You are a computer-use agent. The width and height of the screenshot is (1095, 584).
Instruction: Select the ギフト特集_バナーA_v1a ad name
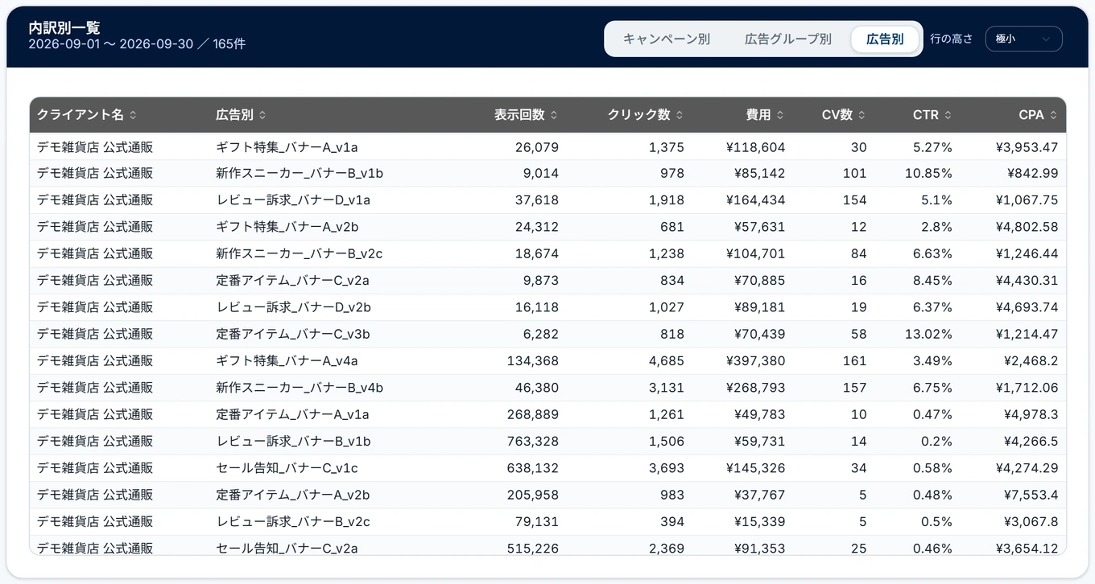click(x=287, y=147)
